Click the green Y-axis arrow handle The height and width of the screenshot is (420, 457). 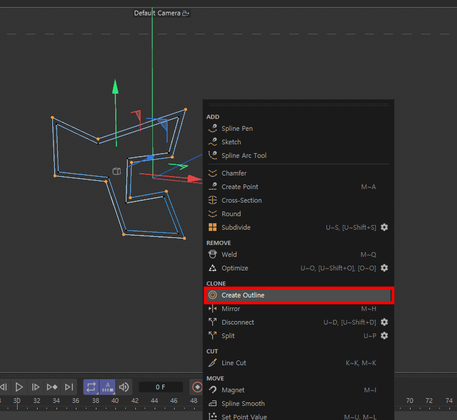point(115,87)
